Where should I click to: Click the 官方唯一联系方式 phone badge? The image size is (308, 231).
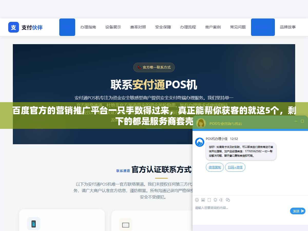154,68
